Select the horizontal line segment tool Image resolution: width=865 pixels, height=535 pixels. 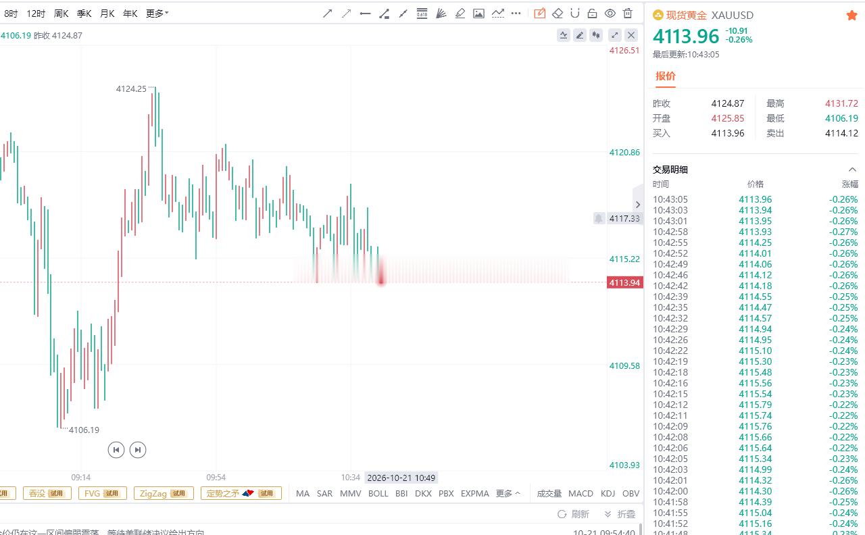click(366, 14)
